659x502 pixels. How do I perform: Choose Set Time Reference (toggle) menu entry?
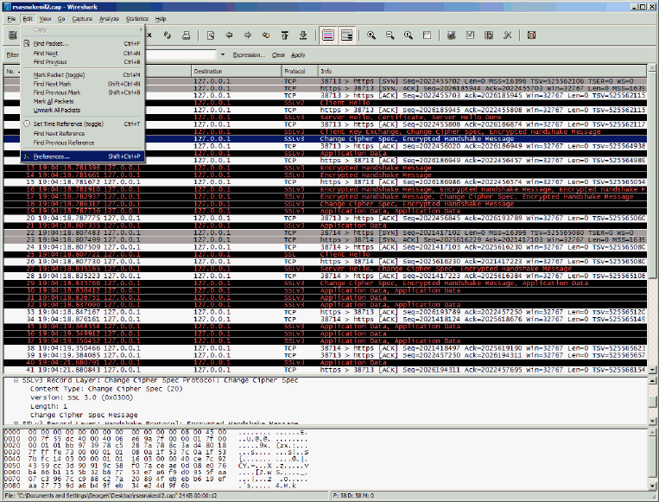pos(82,124)
